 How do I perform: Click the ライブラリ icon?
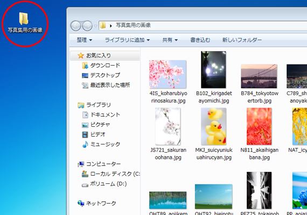click(81, 105)
